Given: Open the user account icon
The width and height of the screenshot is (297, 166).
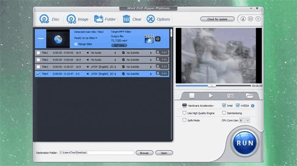Looking at the screenshot, I should (x=243, y=19).
